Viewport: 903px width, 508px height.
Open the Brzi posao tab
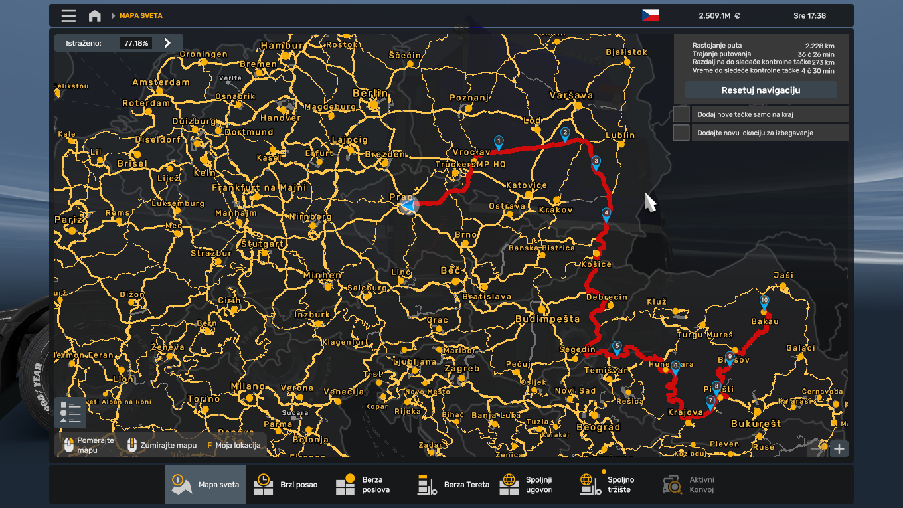[286, 485]
